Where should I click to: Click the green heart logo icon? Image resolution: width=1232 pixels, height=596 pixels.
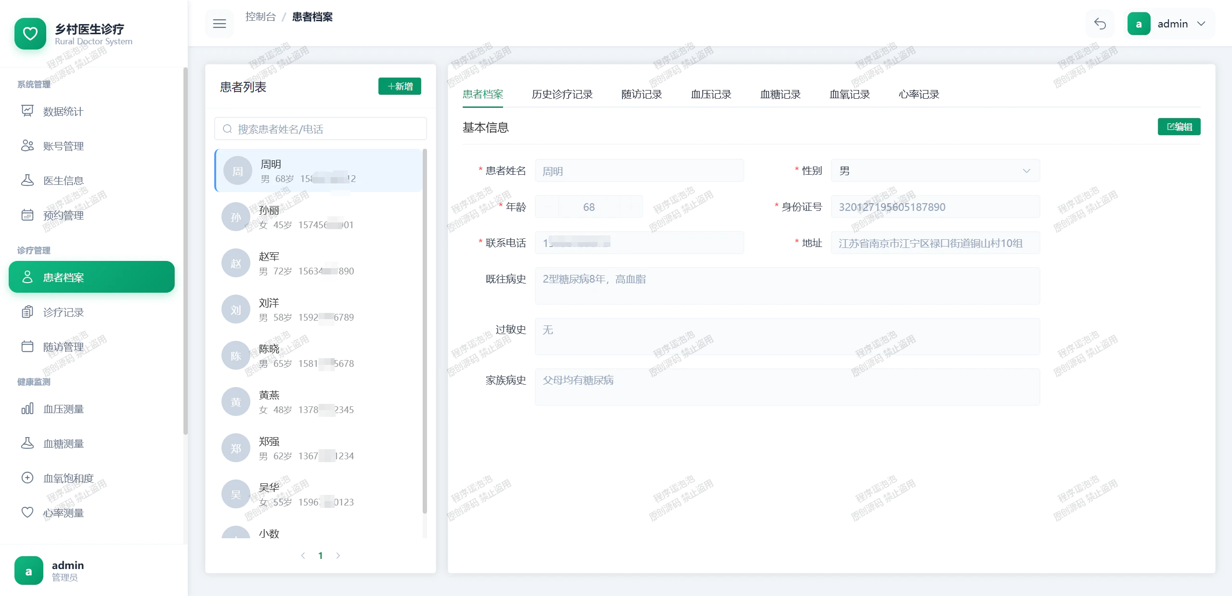[x=30, y=34]
